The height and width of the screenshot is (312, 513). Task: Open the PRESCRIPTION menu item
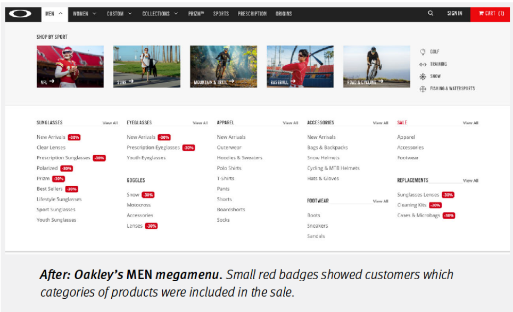pos(252,14)
